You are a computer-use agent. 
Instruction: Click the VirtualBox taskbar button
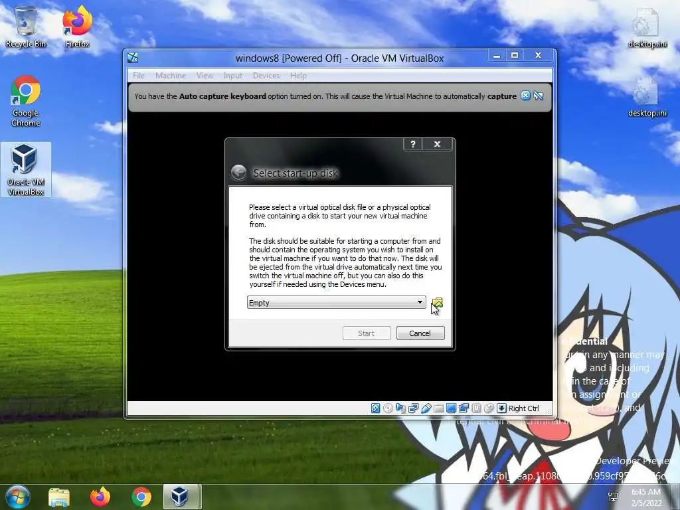point(181,497)
